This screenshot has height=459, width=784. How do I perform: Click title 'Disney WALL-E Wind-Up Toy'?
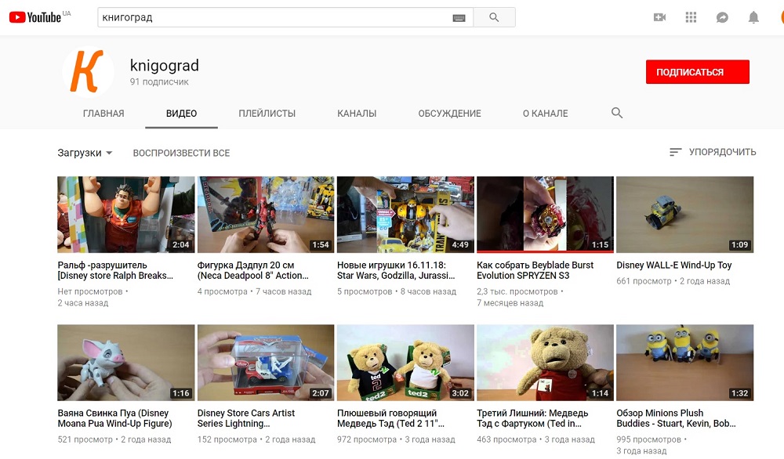pyautogui.click(x=674, y=266)
